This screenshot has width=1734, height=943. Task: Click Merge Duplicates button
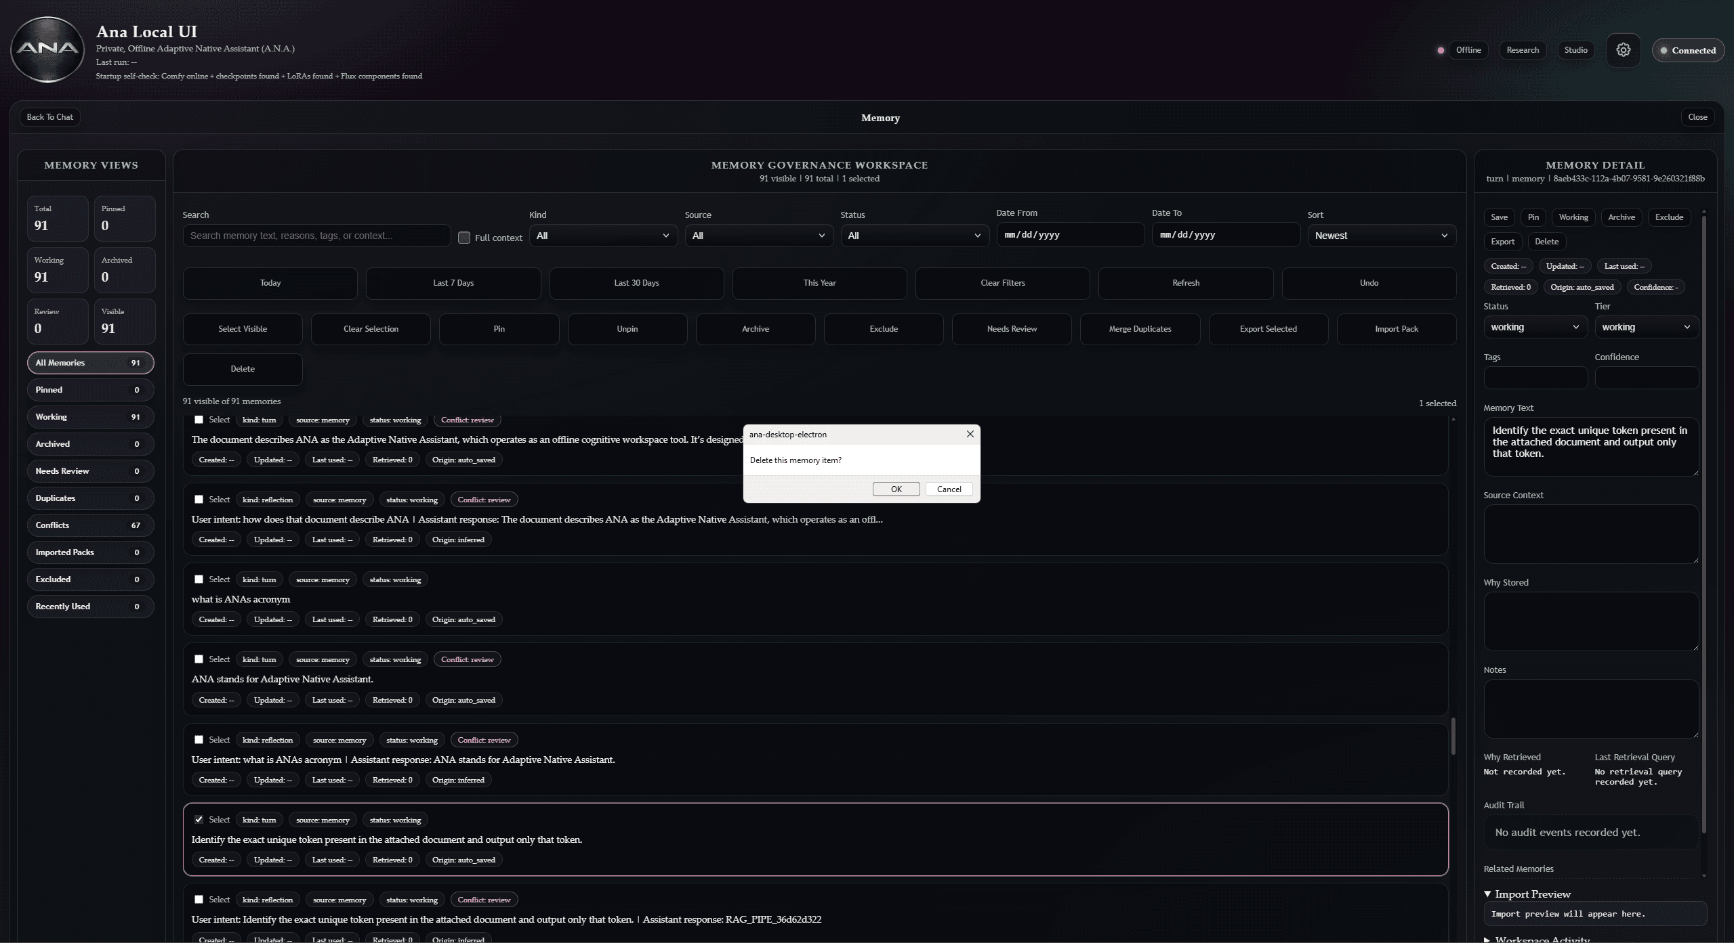pos(1140,329)
